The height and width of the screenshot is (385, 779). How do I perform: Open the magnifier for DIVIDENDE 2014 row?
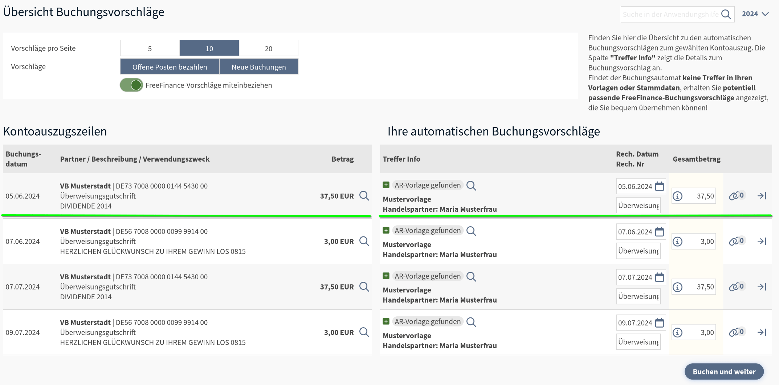click(x=364, y=196)
